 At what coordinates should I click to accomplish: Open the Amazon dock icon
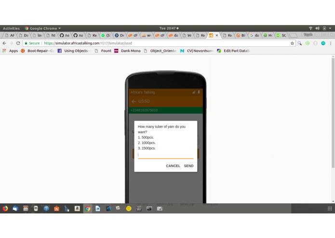[77, 209]
